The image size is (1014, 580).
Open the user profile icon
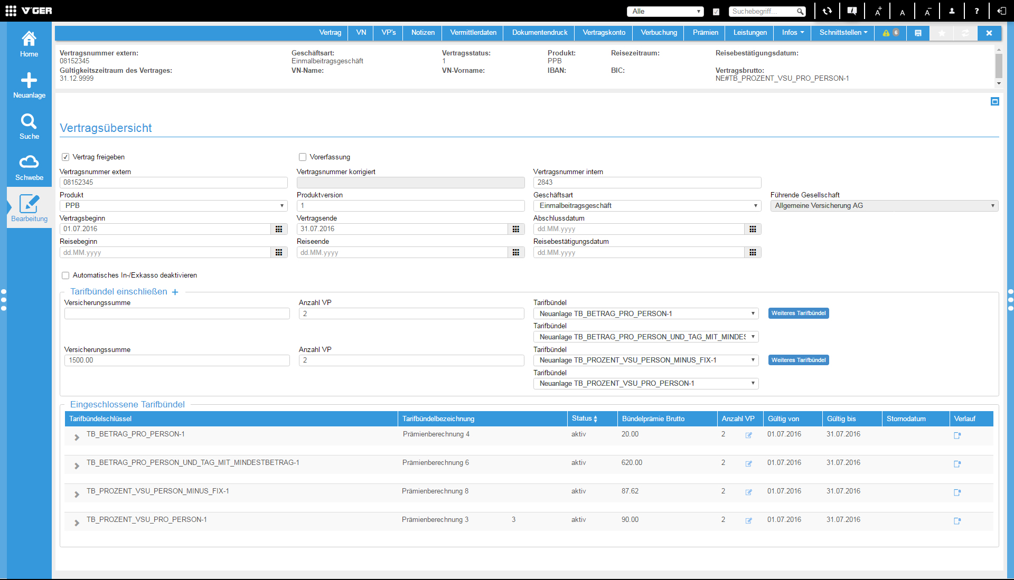(x=952, y=11)
